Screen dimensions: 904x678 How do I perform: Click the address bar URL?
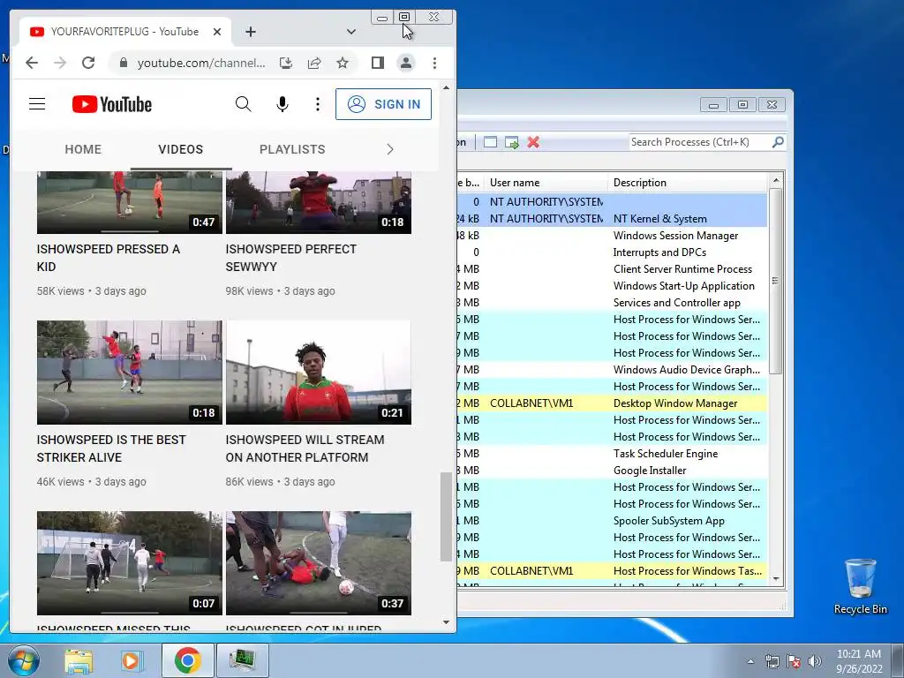coord(201,63)
